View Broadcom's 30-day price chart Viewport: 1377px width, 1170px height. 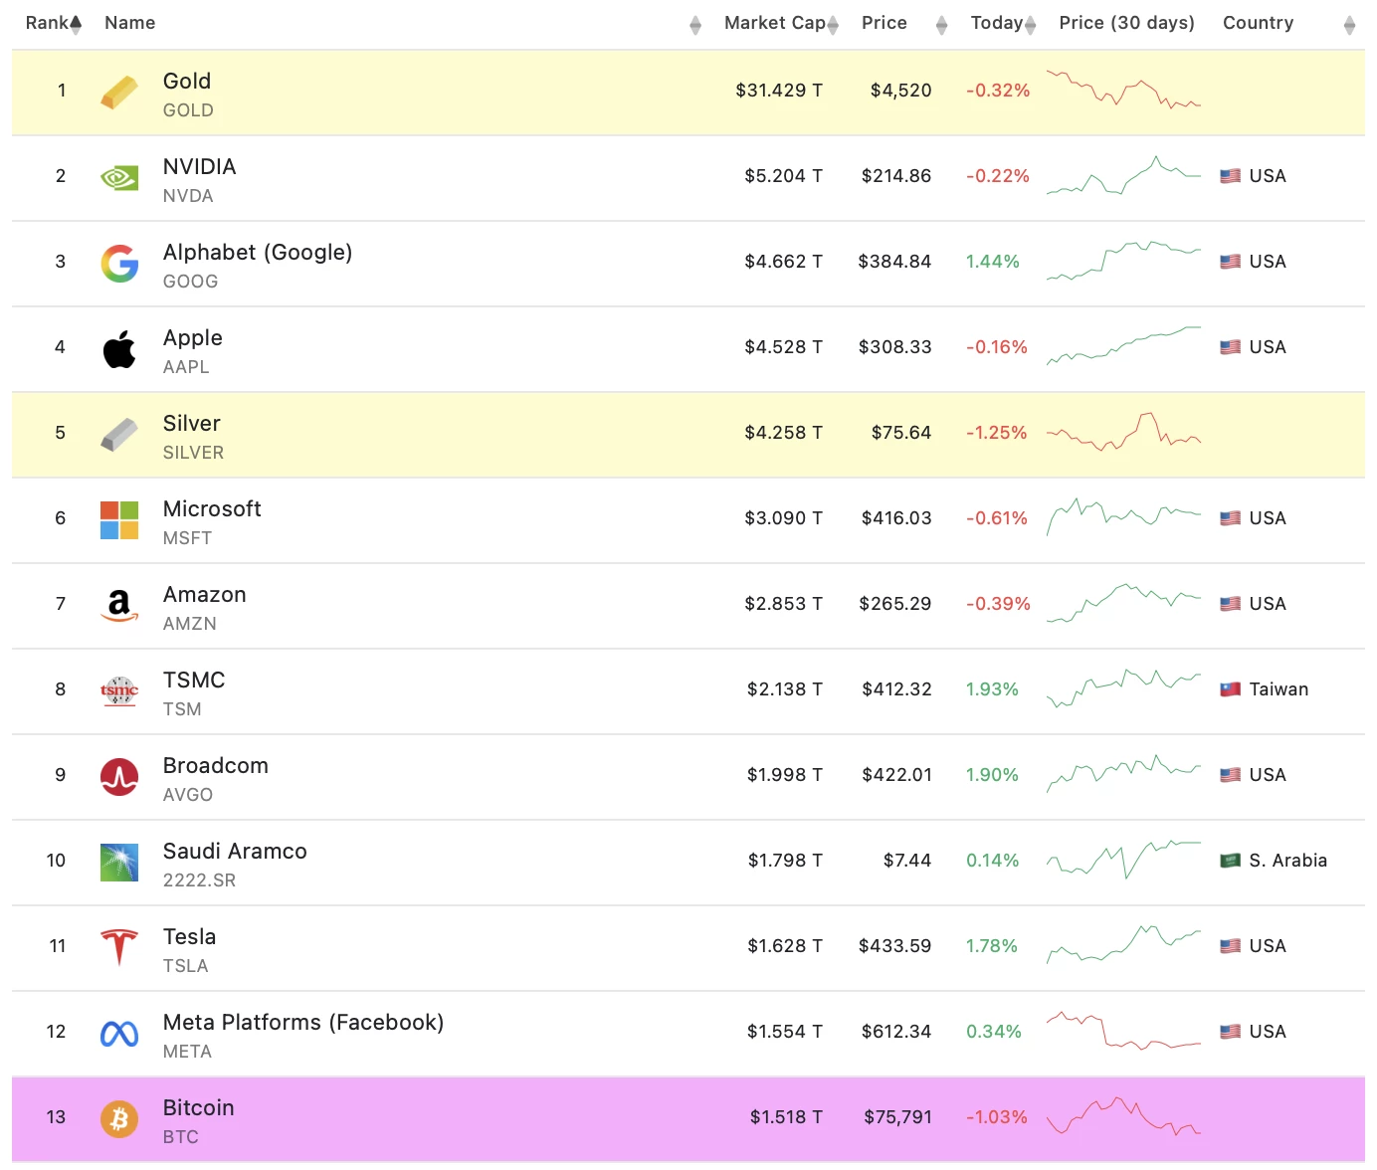(x=1124, y=774)
